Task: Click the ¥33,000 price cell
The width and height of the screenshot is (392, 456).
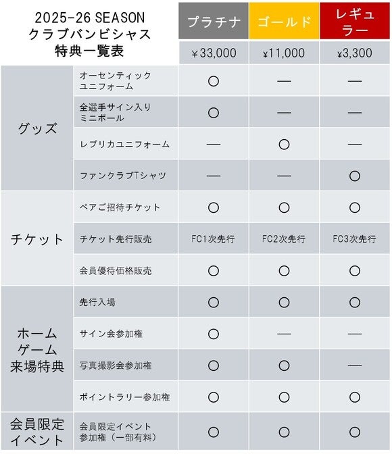Action: 214,53
